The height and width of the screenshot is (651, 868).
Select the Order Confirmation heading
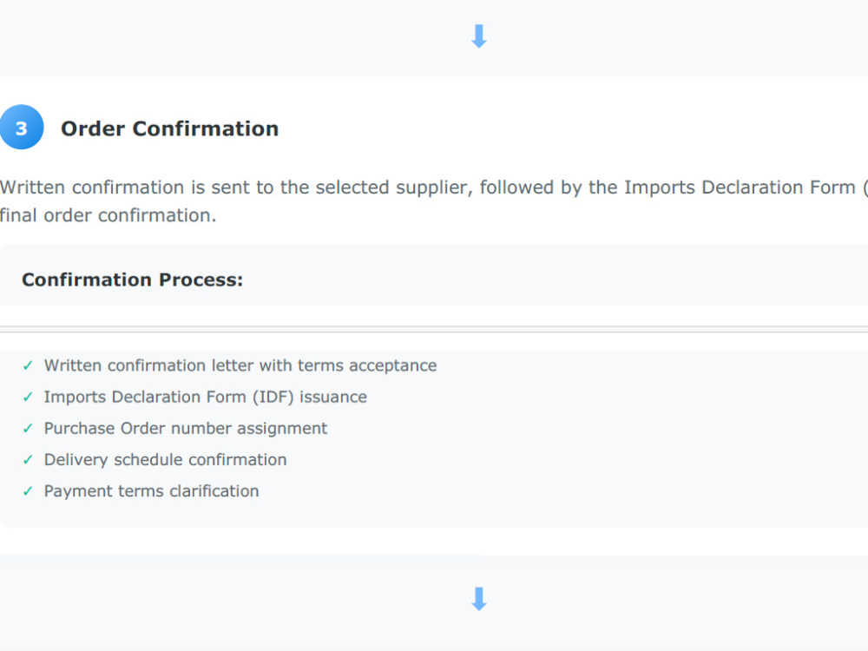169,128
